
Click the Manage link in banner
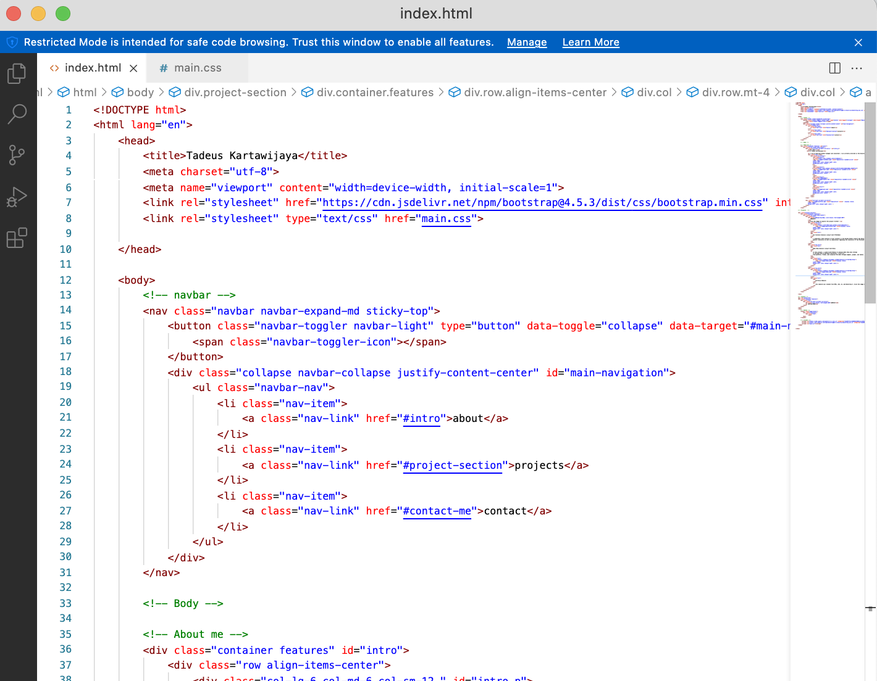pyautogui.click(x=527, y=42)
